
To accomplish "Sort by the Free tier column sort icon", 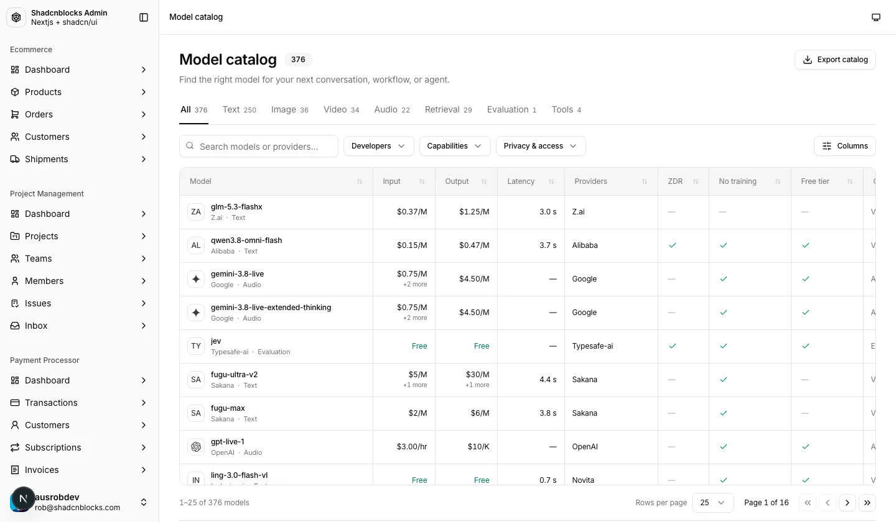I will (850, 181).
